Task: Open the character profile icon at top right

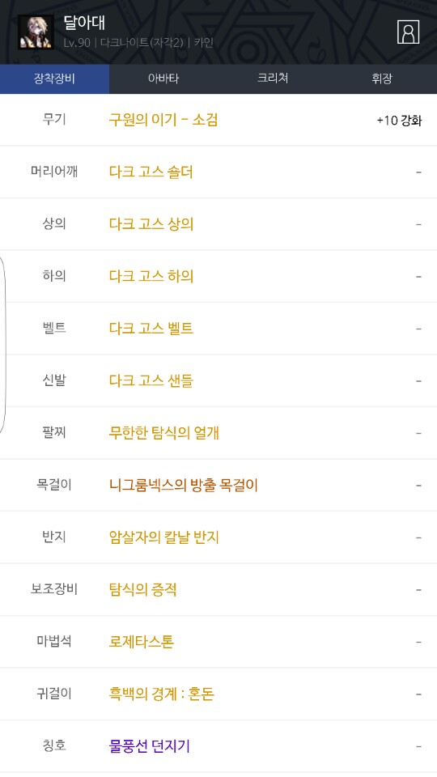Action: coord(408,32)
